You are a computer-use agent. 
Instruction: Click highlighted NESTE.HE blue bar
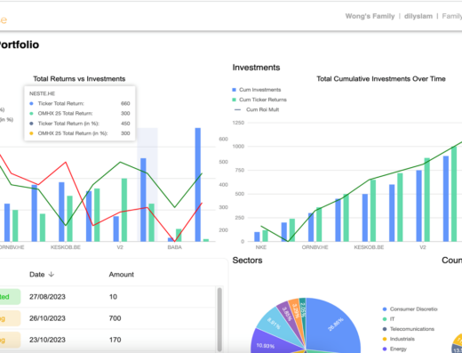(143, 200)
